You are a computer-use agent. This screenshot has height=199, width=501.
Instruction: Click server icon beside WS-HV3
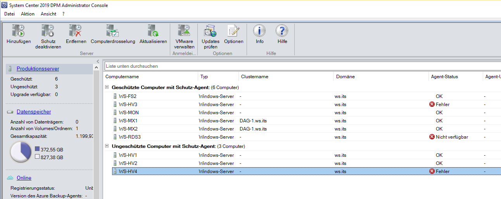pos(115,105)
